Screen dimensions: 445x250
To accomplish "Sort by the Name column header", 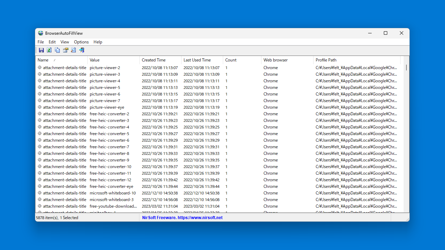I will (x=61, y=60).
